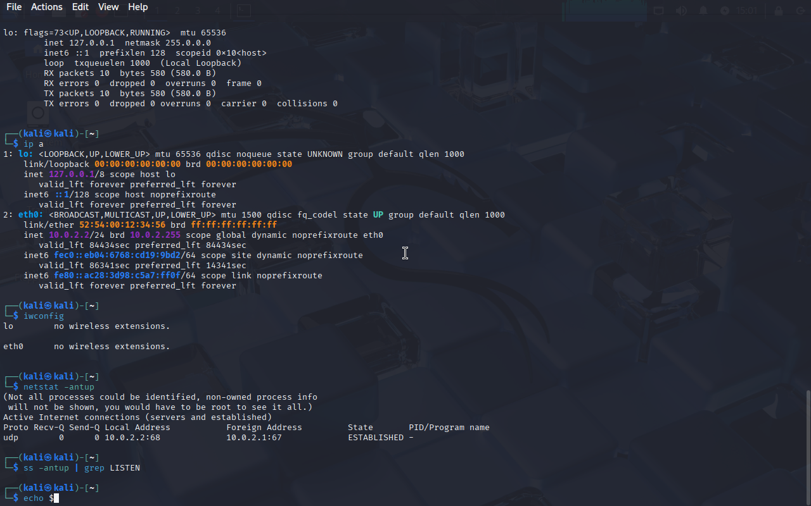Screen dimensions: 811x506
Task: Click the 'ESTABLISHED' state value
Action: tap(376, 438)
